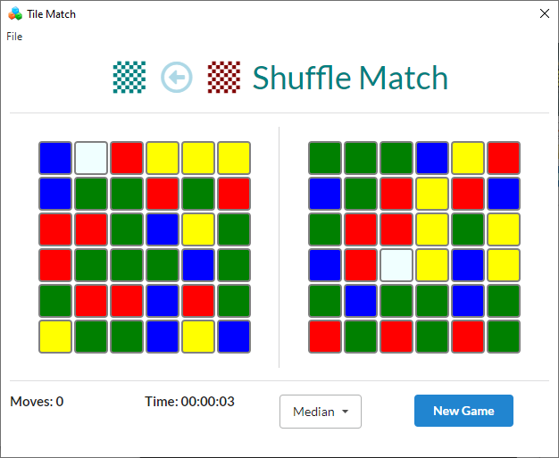The height and width of the screenshot is (458, 559).
Task: Click the top-right yellow tile in left grid
Action: click(234, 158)
